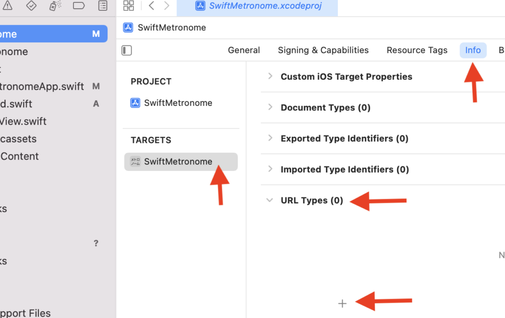Open the Debug navigator spray icon
505x318 pixels.
click(x=55, y=5)
